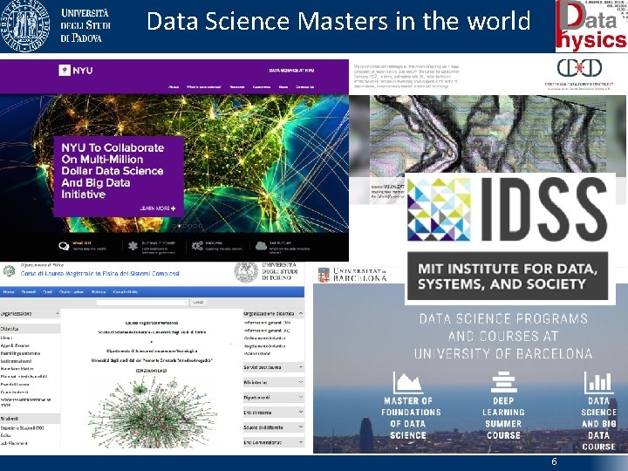Expand the Servizi post laurea section
The height and width of the screenshot is (471, 628).
pos(301,367)
